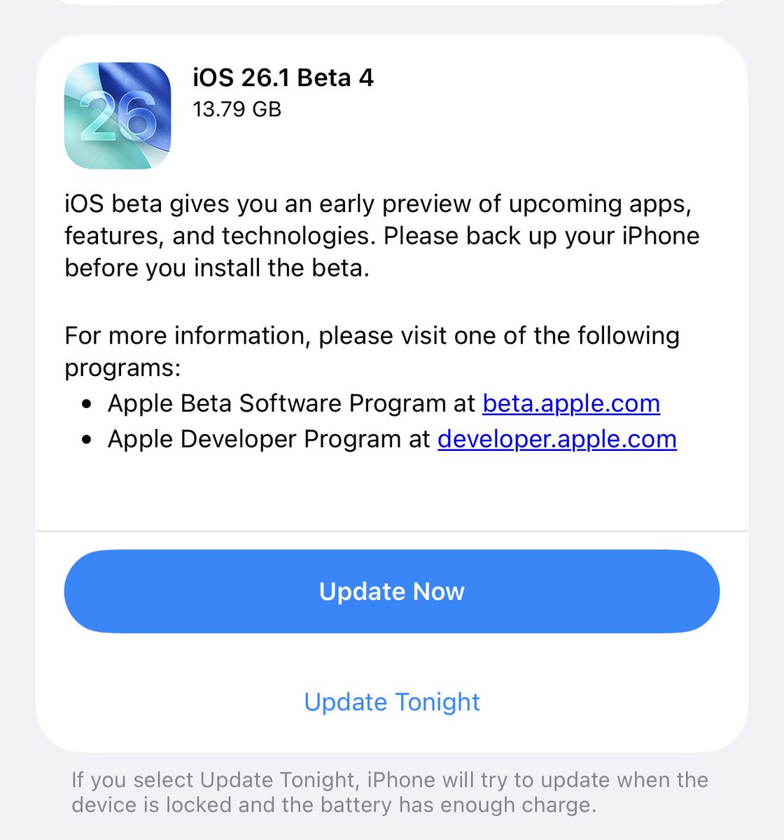Image resolution: width=784 pixels, height=840 pixels.
Task: Tap the "before you install the beta" line
Action: click(x=216, y=268)
